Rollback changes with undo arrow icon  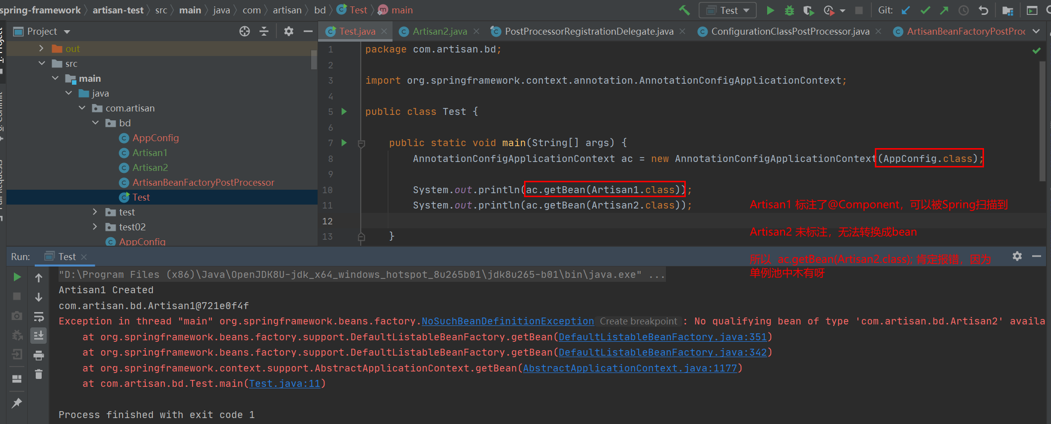pyautogui.click(x=983, y=10)
